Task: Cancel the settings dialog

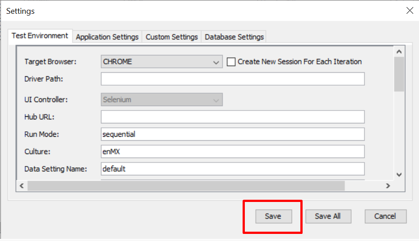Action: 385,216
